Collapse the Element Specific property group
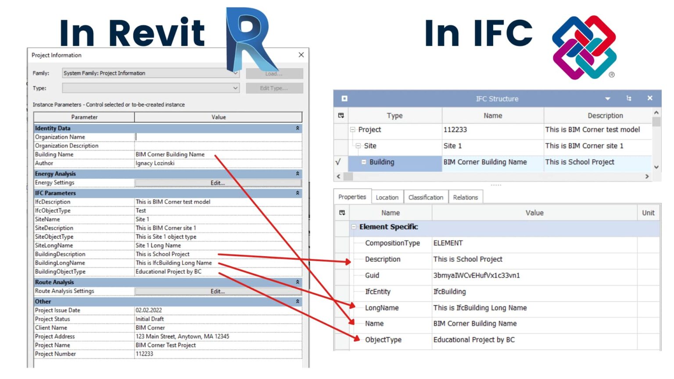674x379 pixels. [354, 227]
